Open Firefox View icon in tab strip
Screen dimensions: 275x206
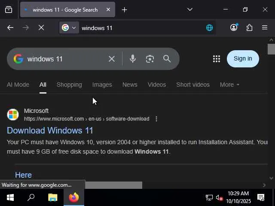coord(9,9)
